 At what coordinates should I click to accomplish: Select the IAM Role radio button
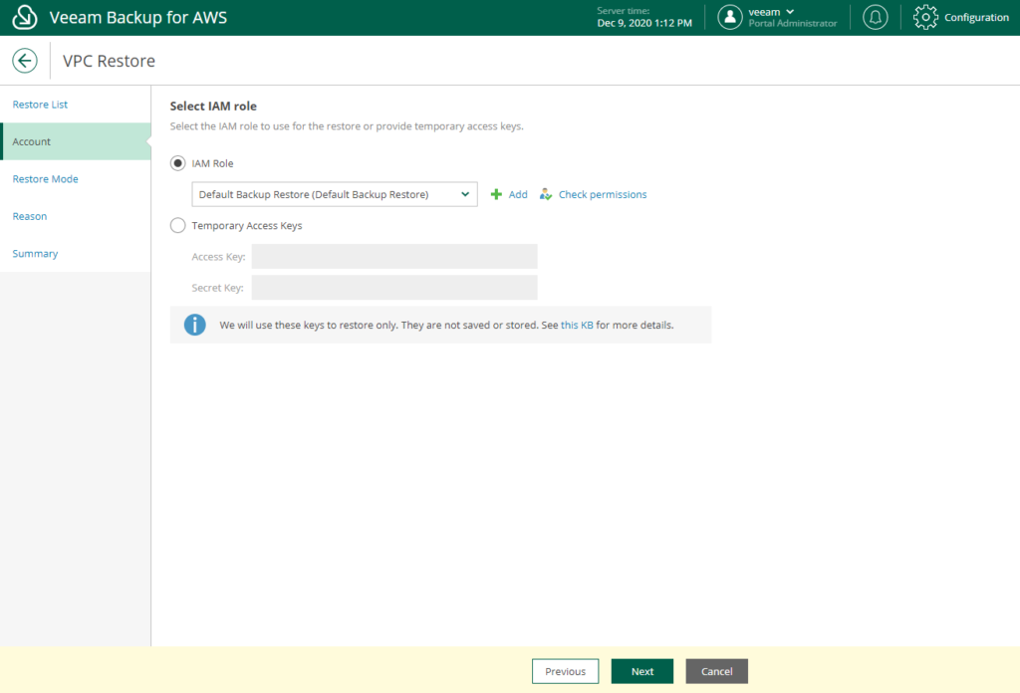point(177,163)
